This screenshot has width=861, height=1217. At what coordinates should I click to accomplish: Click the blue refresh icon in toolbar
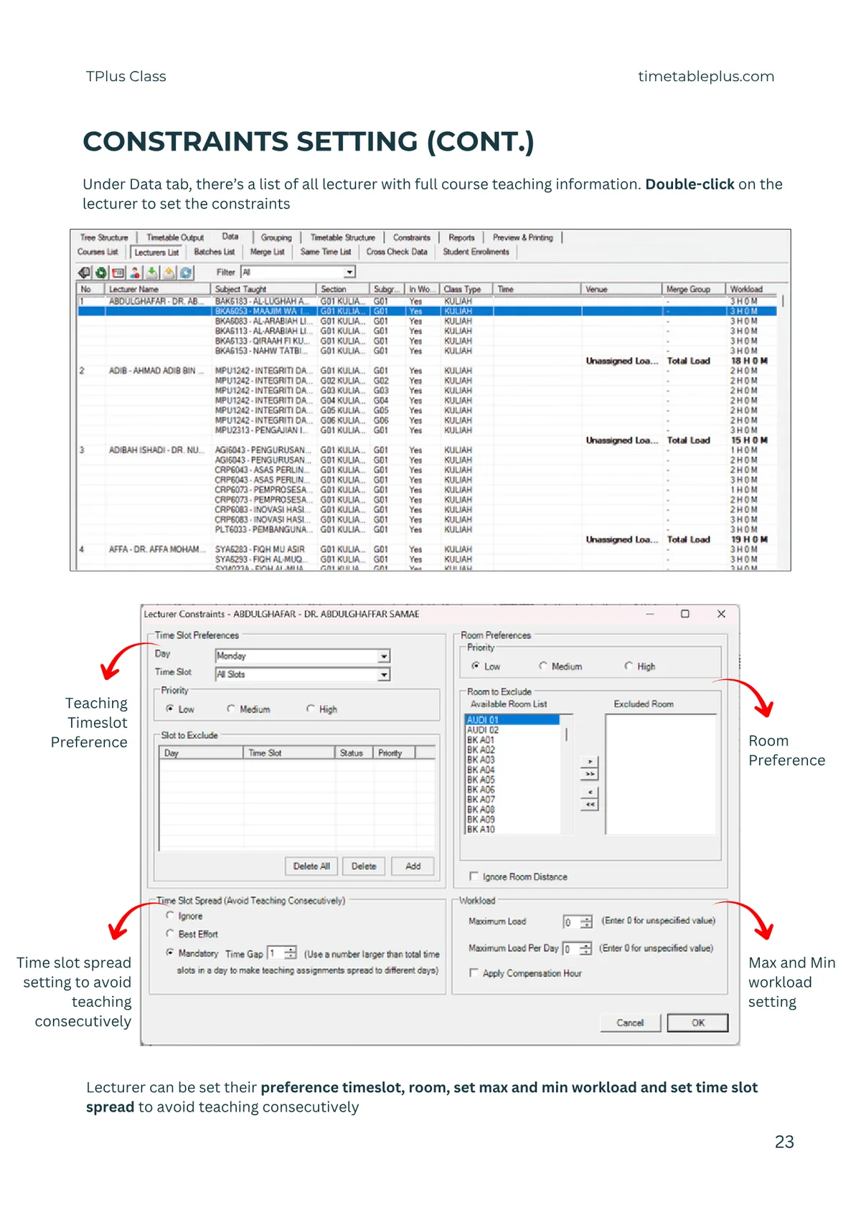point(186,273)
